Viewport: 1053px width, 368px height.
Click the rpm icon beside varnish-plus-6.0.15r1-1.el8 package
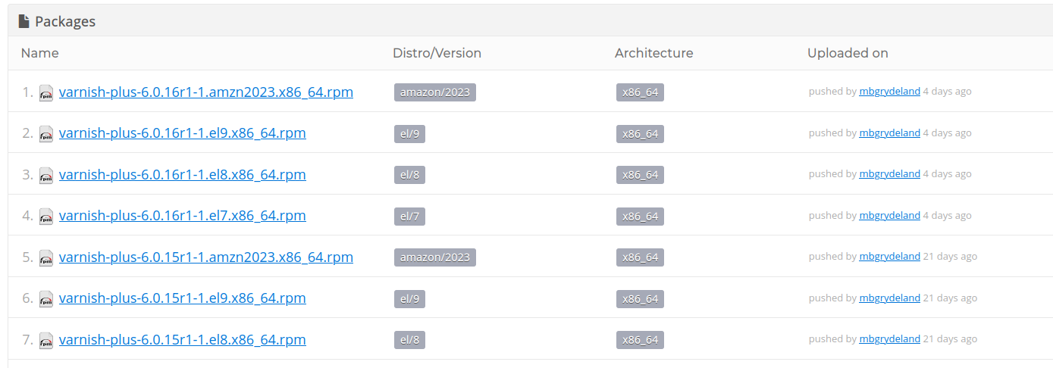click(46, 340)
